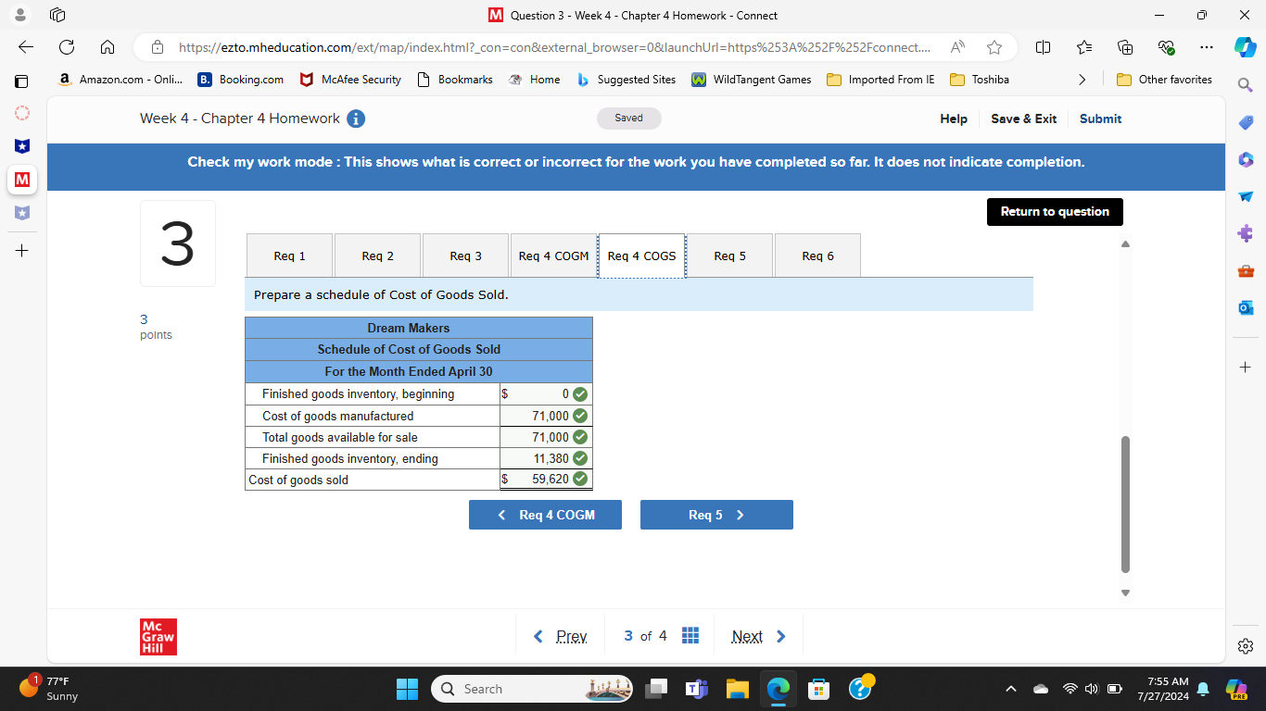Open the Booking.com favorite

241,80
